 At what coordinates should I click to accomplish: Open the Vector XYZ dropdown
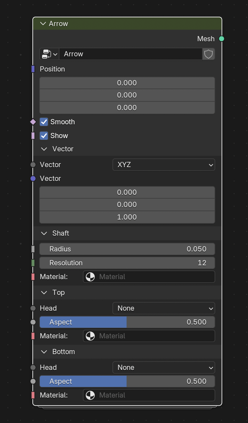tap(164, 165)
